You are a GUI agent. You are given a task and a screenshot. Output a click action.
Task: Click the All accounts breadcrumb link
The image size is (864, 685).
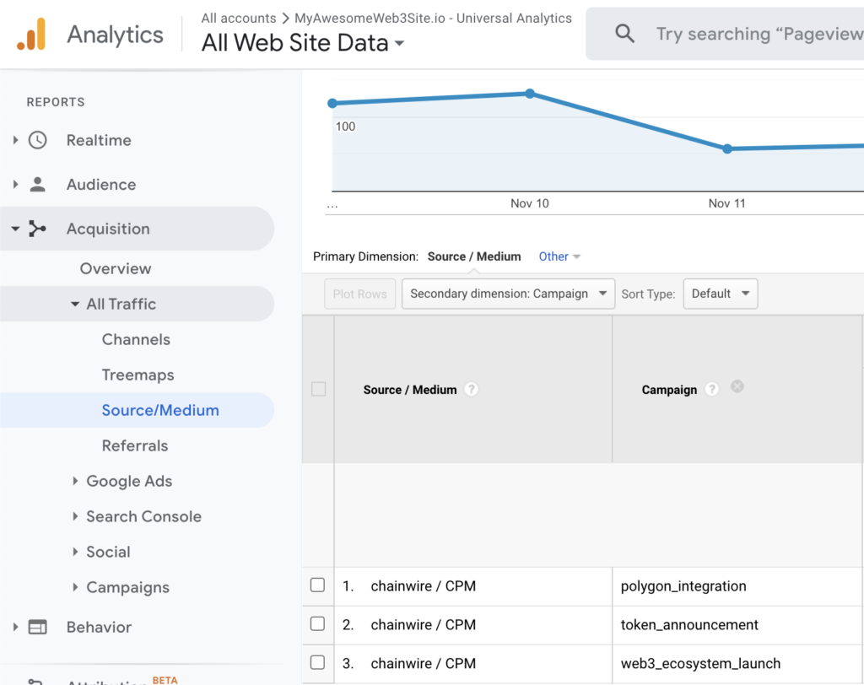click(x=239, y=18)
